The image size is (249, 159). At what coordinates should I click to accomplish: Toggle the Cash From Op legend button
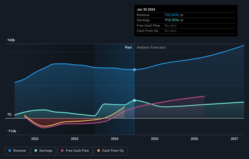tap(110, 151)
